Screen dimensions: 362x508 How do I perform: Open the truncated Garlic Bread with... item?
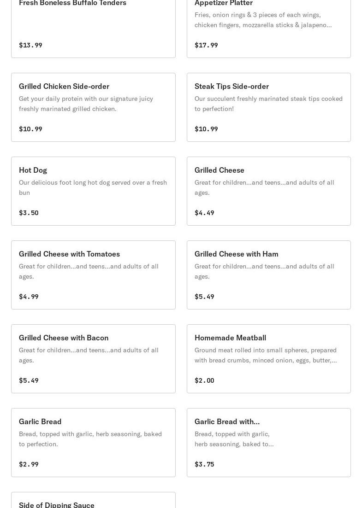click(x=268, y=443)
